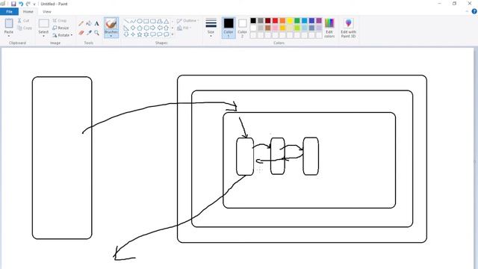The image size is (478, 269).
Task: Click the Edit with Paint 3D button
Action: click(x=349, y=28)
